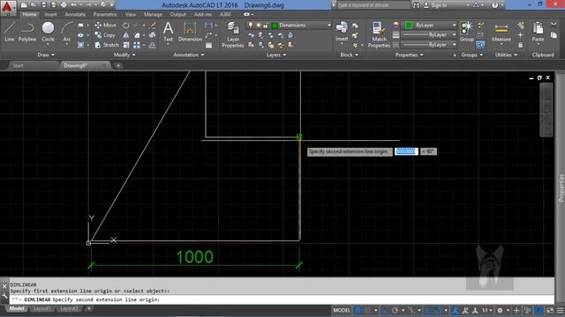The height and width of the screenshot is (317, 565).
Task: Open the Dimensions layer dropdown
Action: 289,26
